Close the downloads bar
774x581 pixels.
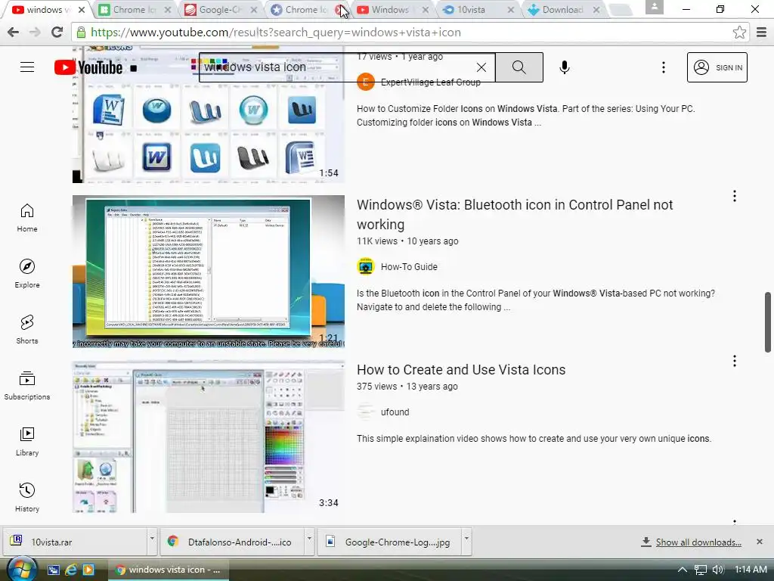tap(760, 542)
